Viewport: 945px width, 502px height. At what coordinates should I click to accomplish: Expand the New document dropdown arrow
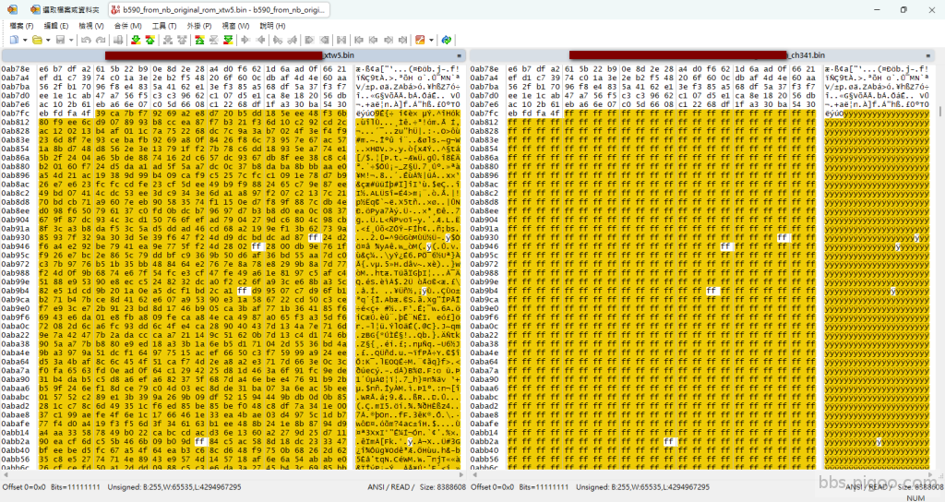(x=24, y=40)
